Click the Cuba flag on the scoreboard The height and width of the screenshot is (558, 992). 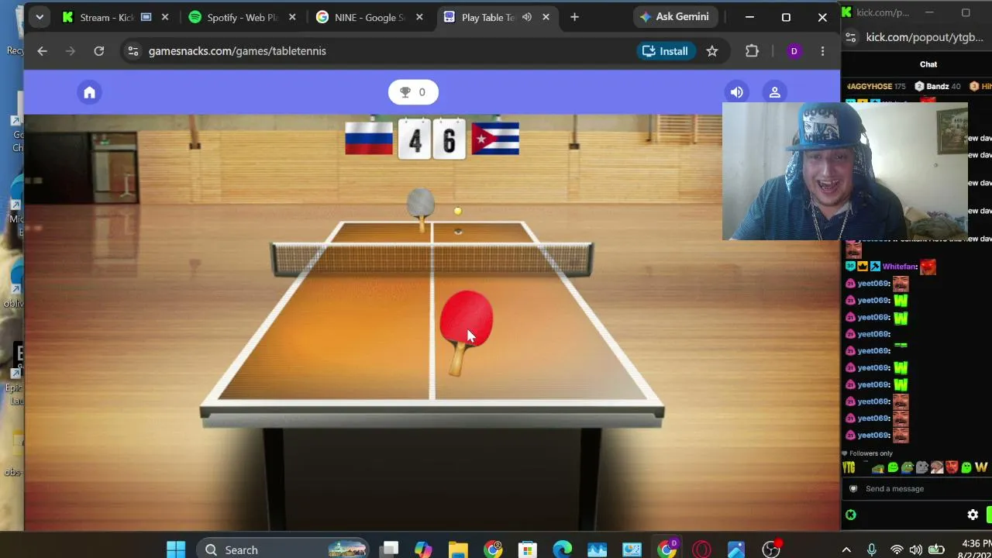click(x=495, y=139)
